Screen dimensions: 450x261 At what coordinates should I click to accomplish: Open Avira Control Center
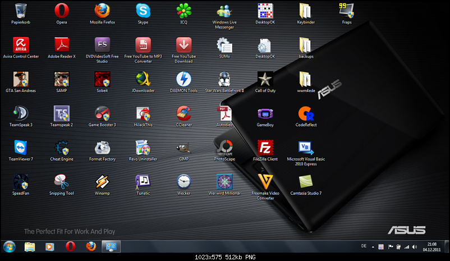click(x=21, y=45)
